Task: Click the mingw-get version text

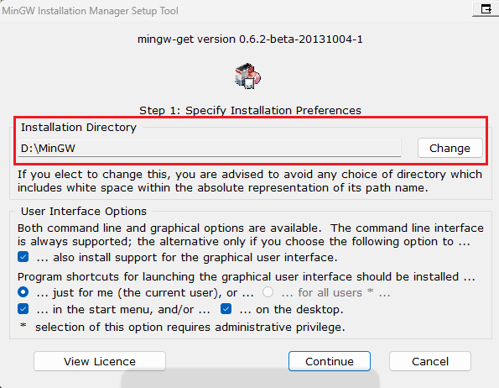Action: coord(250,39)
